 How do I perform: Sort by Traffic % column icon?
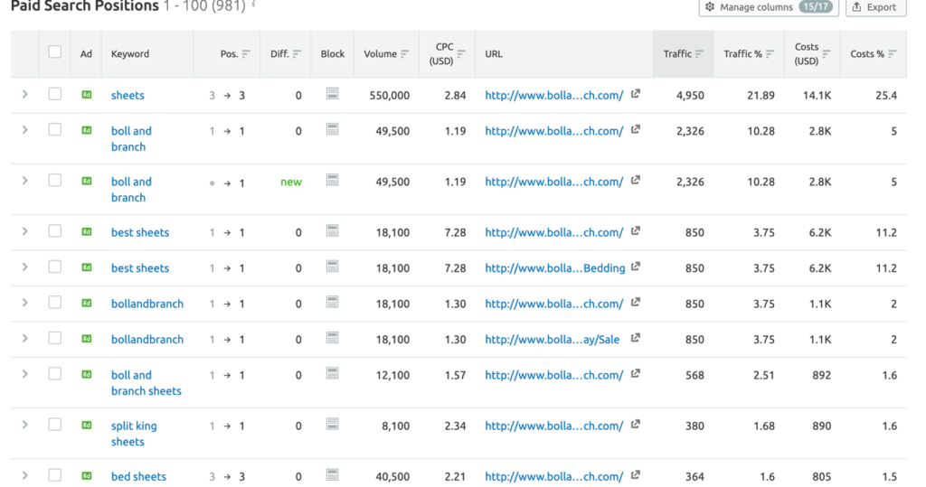pos(770,53)
